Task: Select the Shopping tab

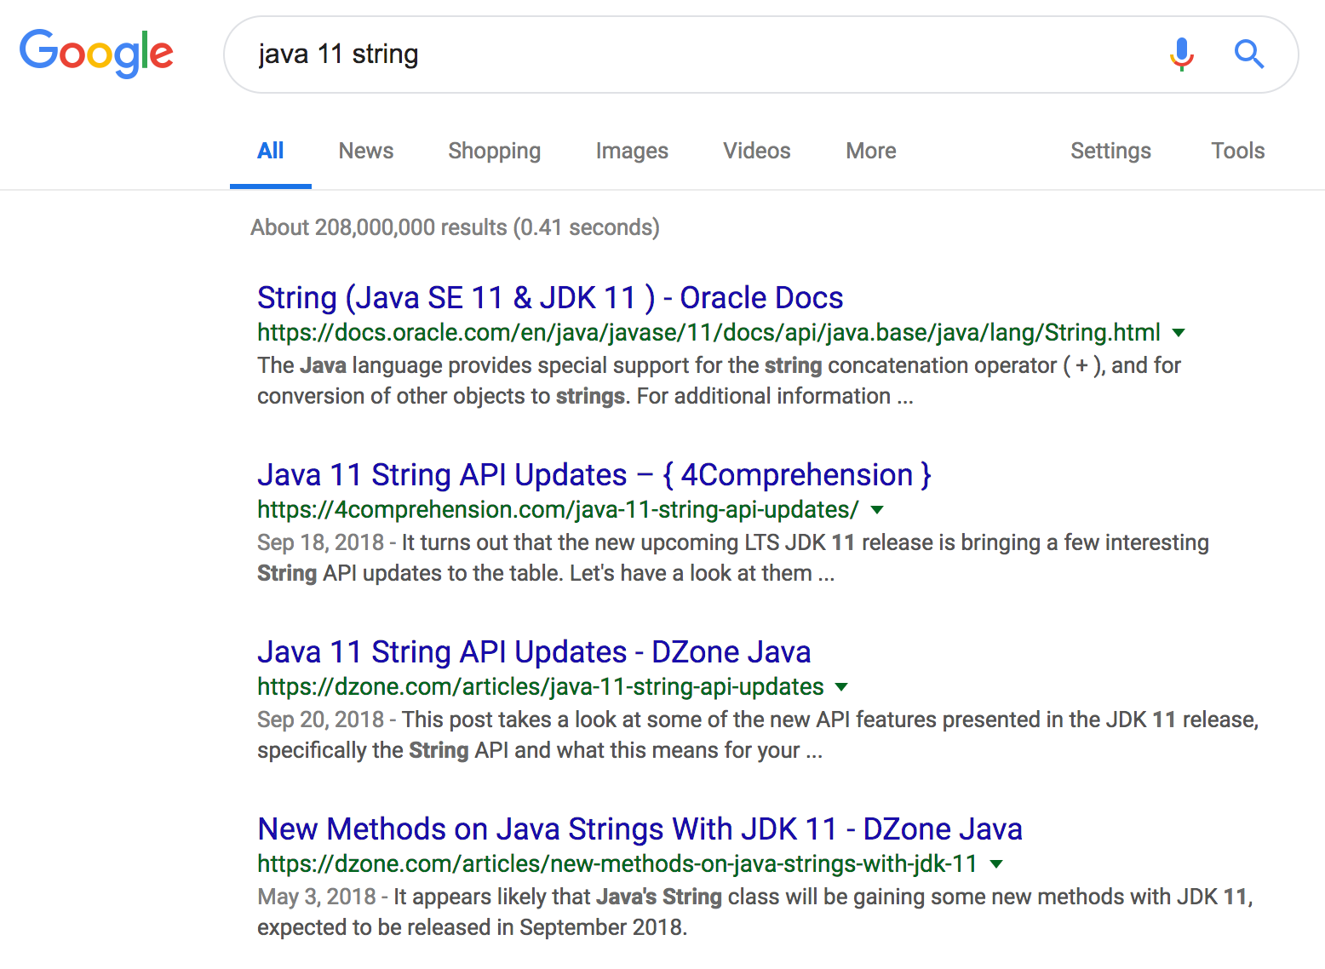Action: tap(494, 151)
